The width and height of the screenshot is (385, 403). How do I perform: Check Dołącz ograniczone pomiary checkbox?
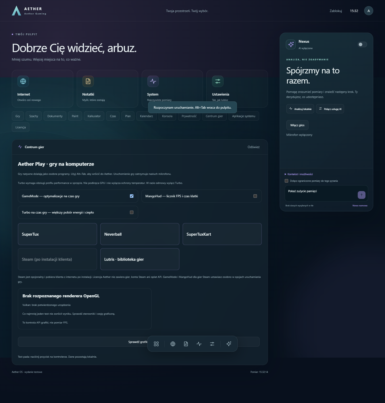click(287, 181)
